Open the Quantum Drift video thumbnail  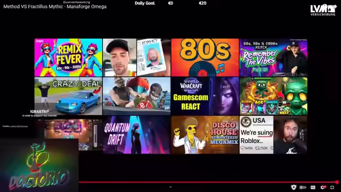coord(136,134)
